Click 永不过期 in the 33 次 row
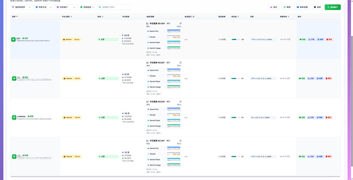 click(x=285, y=156)
